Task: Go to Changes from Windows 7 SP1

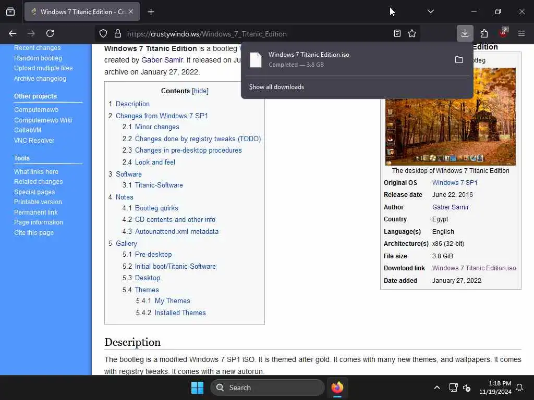Action: point(159,116)
